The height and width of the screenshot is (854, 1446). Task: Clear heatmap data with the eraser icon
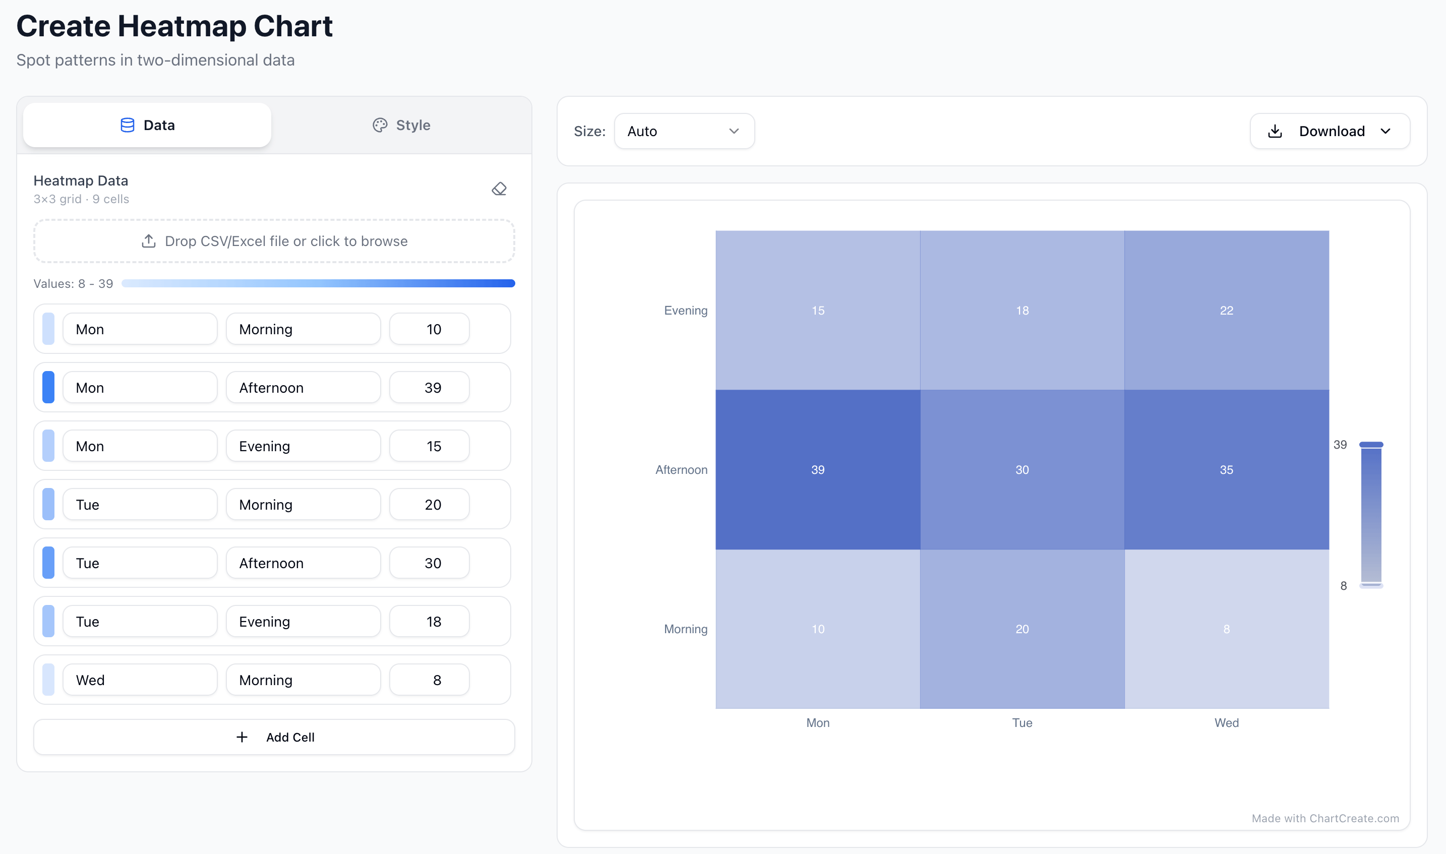tap(500, 188)
